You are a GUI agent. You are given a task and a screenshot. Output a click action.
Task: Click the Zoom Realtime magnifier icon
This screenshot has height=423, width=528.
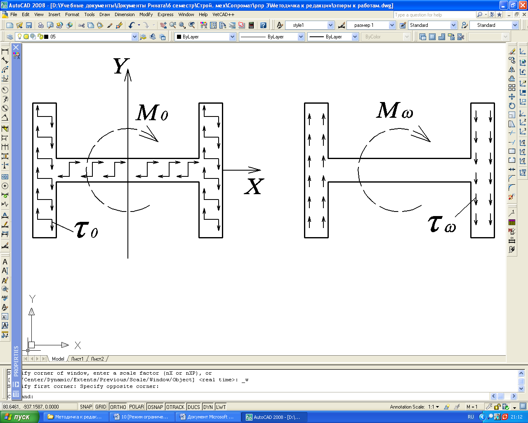coord(173,25)
